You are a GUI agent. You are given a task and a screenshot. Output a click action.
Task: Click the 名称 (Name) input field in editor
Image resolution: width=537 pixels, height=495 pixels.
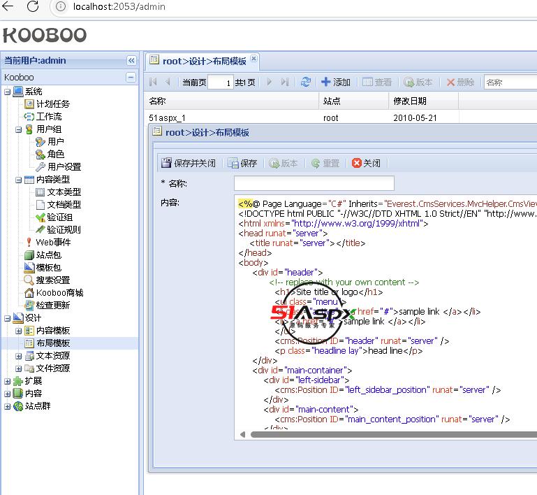(314, 183)
